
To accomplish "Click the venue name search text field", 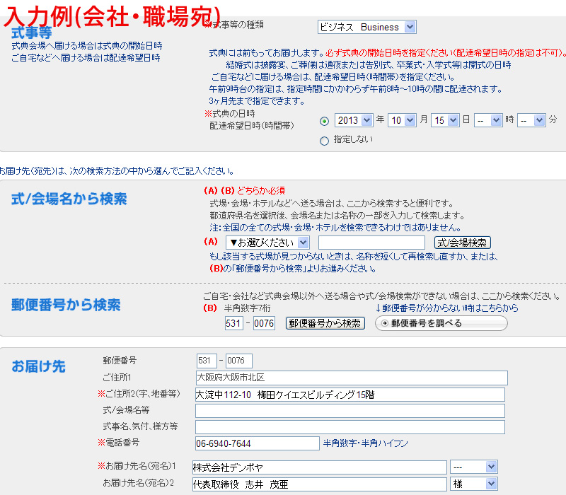I will click(x=371, y=243).
